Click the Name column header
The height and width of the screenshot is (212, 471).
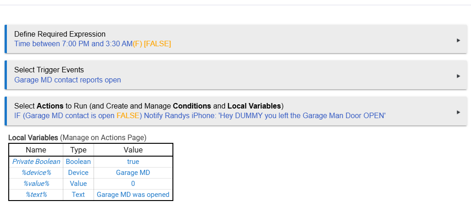[x=36, y=150]
